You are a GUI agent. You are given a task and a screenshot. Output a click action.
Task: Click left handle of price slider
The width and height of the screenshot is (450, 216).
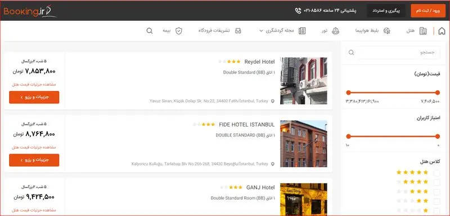click(348, 92)
